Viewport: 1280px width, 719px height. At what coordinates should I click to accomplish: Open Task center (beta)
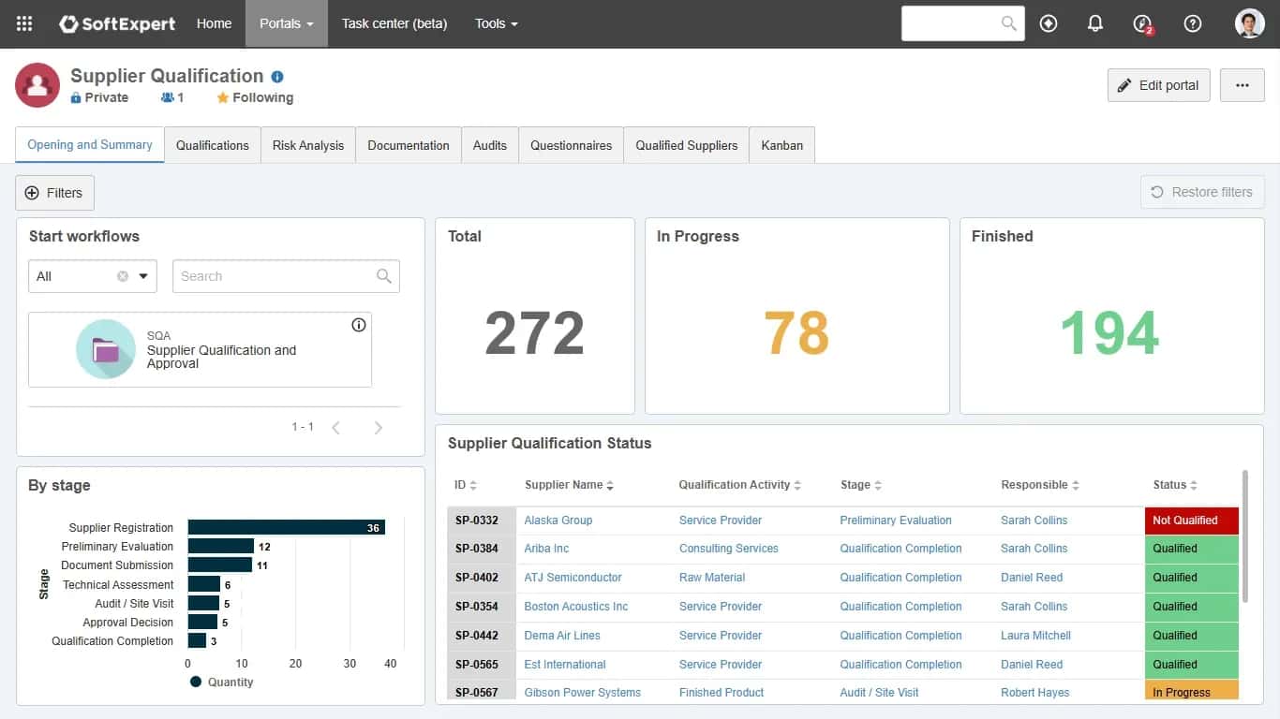click(x=394, y=23)
